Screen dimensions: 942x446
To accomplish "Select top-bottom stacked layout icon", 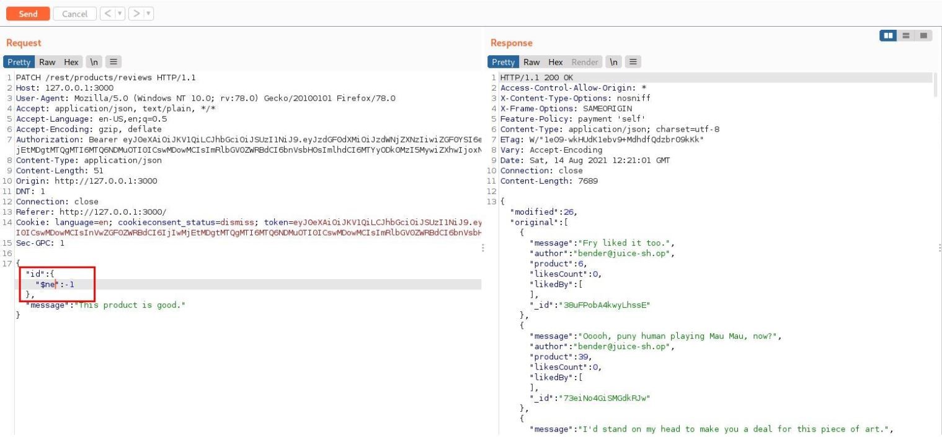I will coord(907,36).
